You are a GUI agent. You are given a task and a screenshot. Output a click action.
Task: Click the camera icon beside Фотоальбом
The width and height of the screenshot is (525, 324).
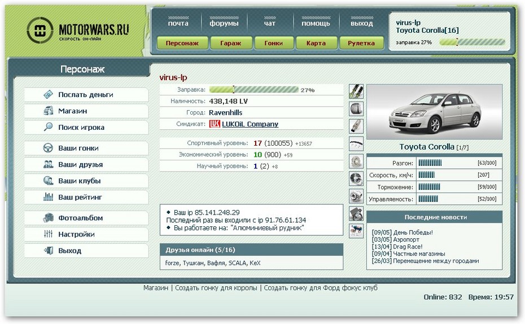[x=48, y=218]
